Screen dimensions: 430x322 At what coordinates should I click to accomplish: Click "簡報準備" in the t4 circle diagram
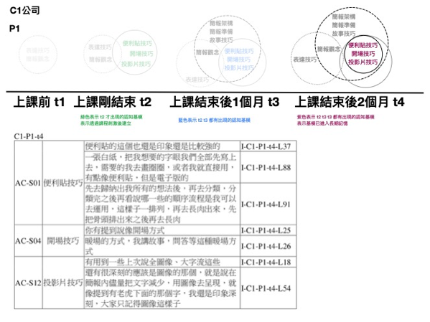tap(344, 25)
